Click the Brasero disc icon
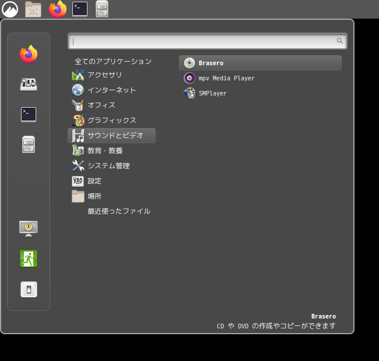379x361 pixels. 189,63
